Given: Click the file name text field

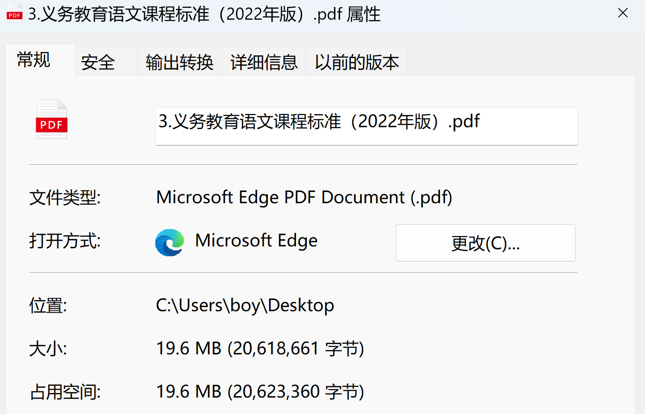Looking at the screenshot, I should tap(366, 126).
